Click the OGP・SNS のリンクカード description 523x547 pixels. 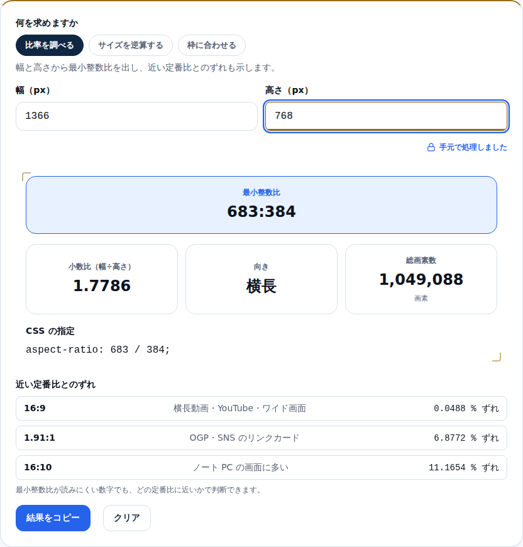[245, 438]
